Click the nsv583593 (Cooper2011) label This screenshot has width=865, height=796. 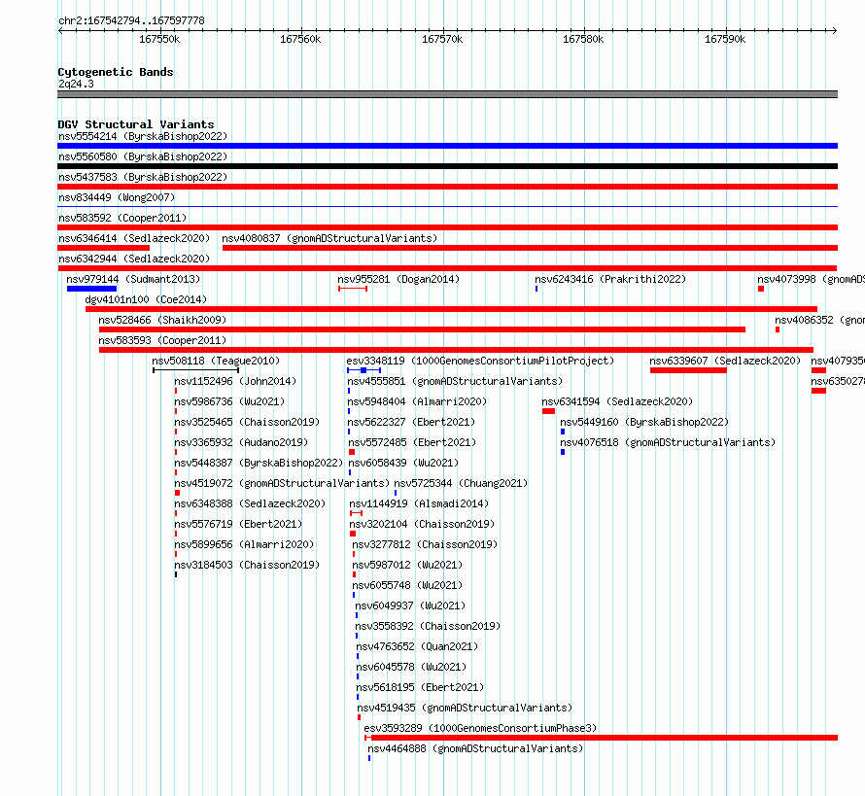pos(162,340)
